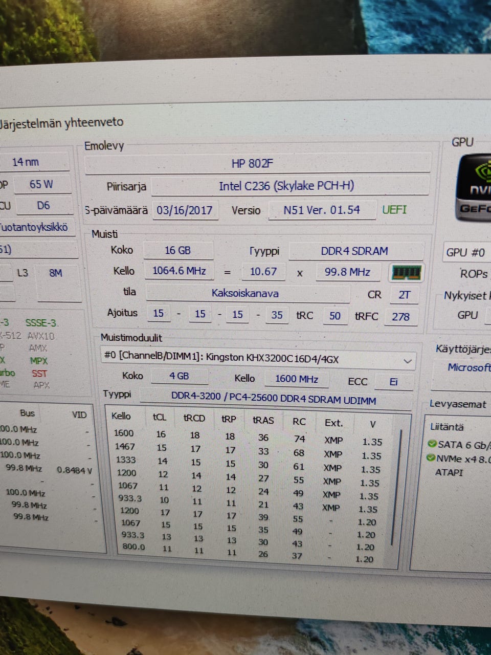Click the NVMe x4 green check icon
491x655 pixels.
[431, 458]
